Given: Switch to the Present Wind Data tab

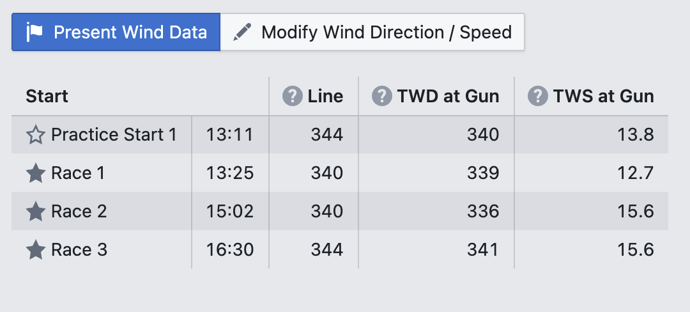Looking at the screenshot, I should click(x=116, y=32).
